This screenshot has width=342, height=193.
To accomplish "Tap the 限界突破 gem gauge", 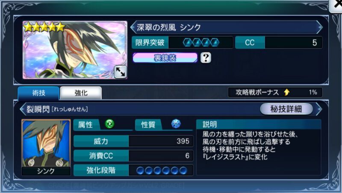I will click(x=201, y=42).
